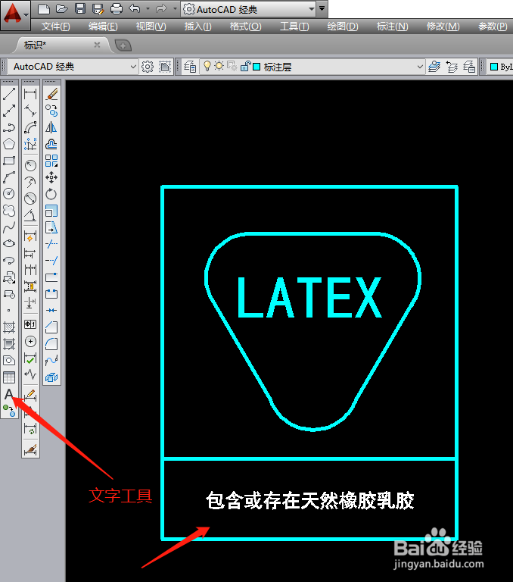Open the 绘图(D) menu
This screenshot has height=582, width=513.
tap(343, 27)
